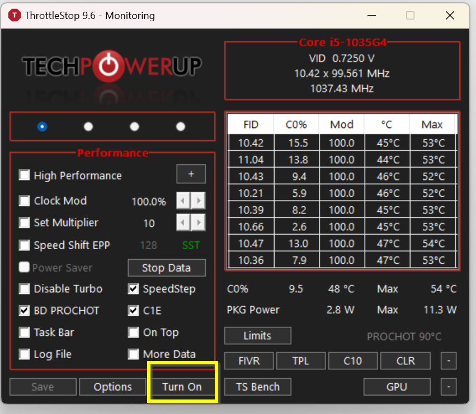Screen dimensions: 476x414
Task: Decrease Clock Mod with left arrow
Action: click(183, 201)
